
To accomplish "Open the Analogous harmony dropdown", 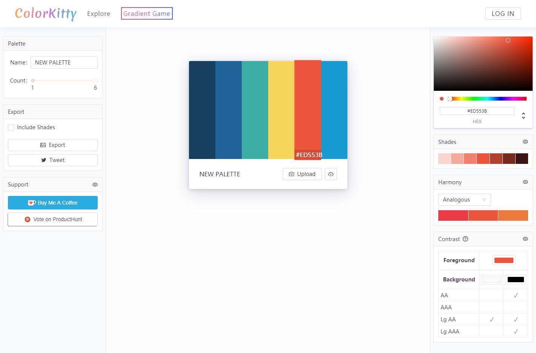I will point(465,200).
